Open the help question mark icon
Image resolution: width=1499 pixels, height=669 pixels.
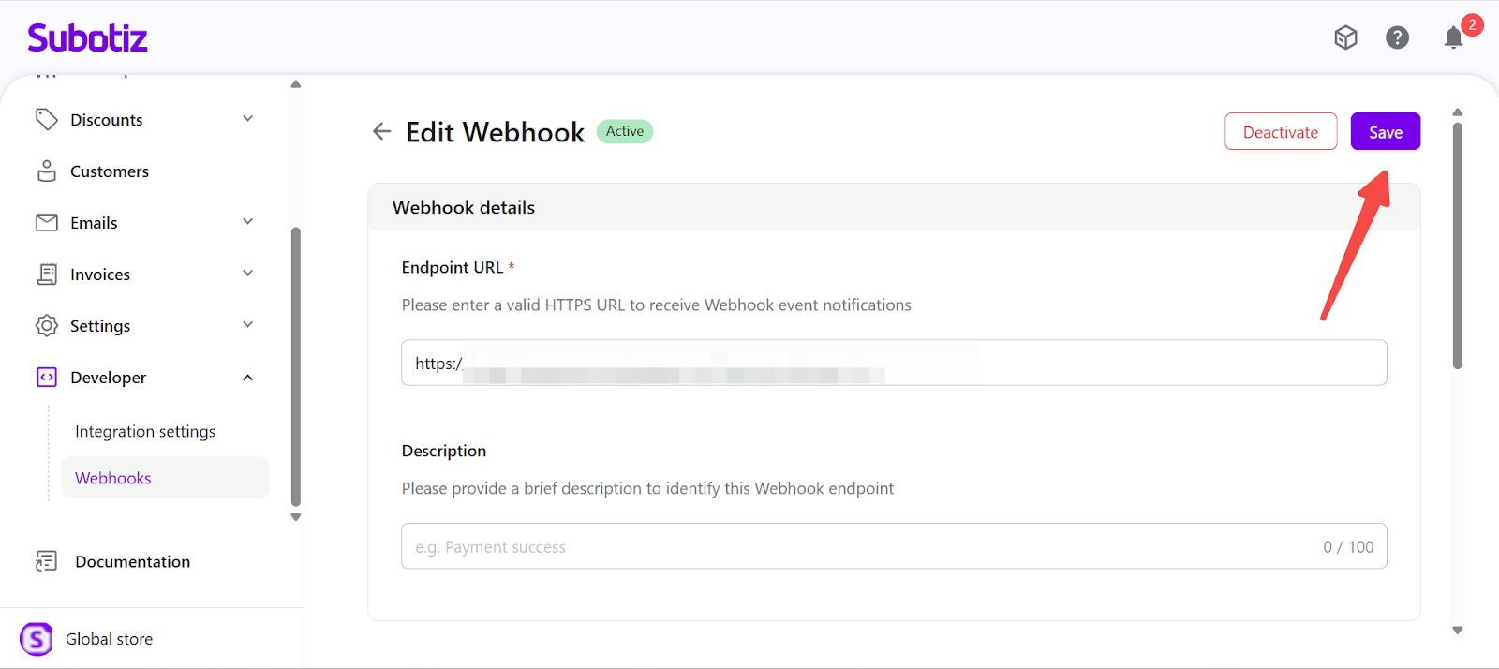click(x=1397, y=37)
